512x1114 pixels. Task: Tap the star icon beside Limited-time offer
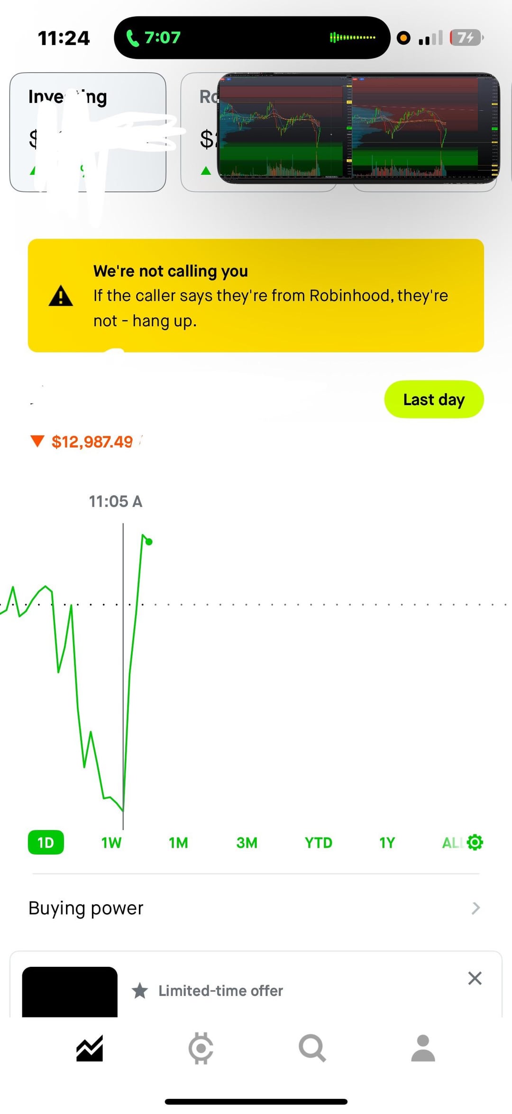click(x=140, y=991)
